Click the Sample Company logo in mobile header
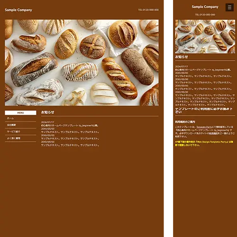Viewport: 237px width, 237px height. (x=205, y=7)
